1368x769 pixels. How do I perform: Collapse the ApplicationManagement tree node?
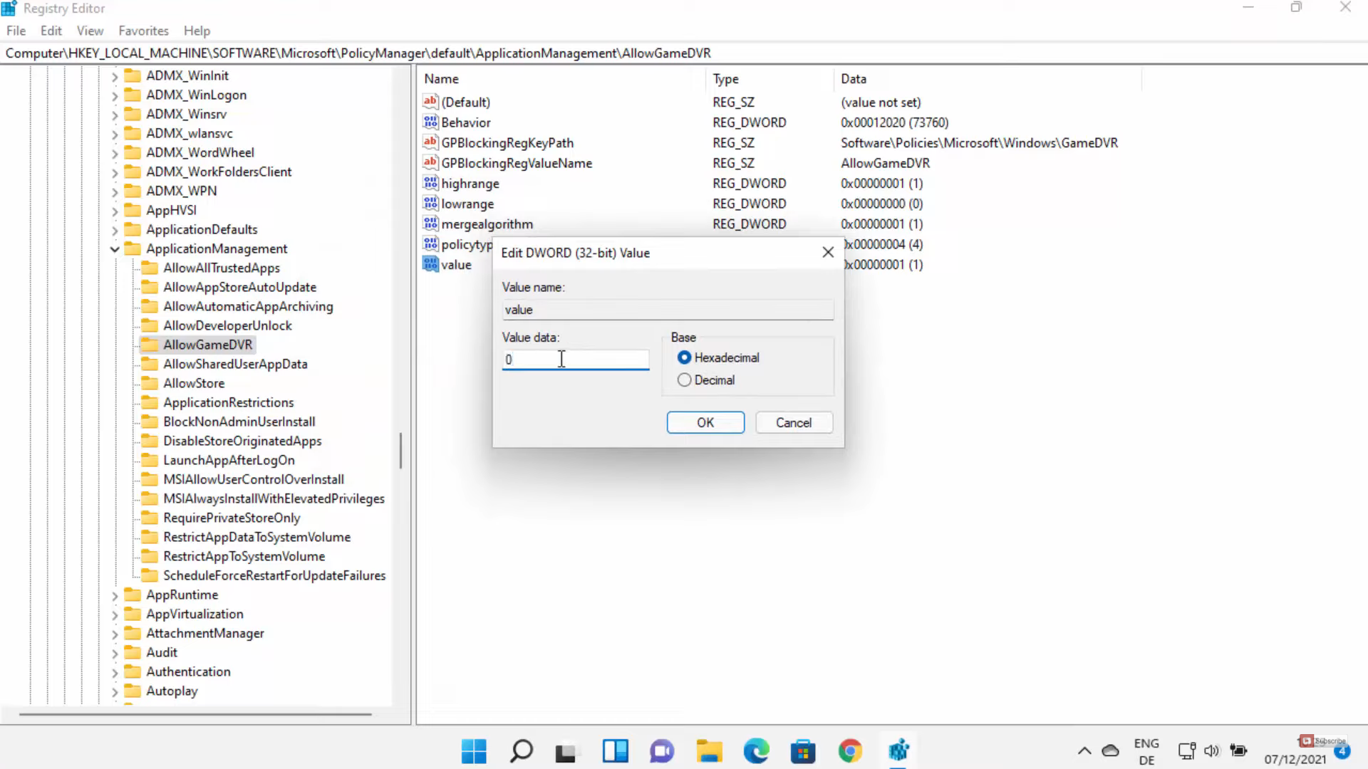[x=115, y=249]
